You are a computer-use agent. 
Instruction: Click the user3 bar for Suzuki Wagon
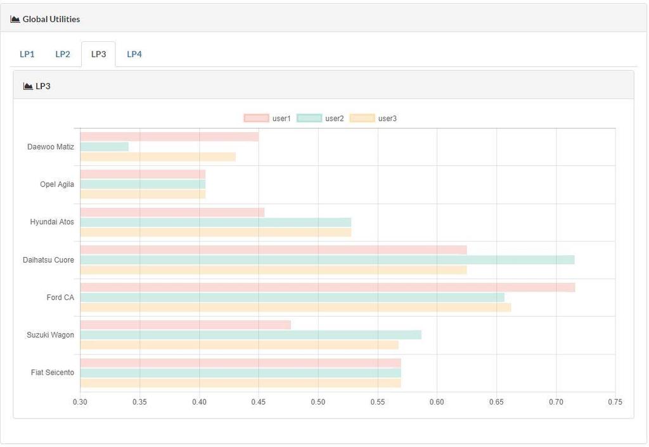[240, 345]
